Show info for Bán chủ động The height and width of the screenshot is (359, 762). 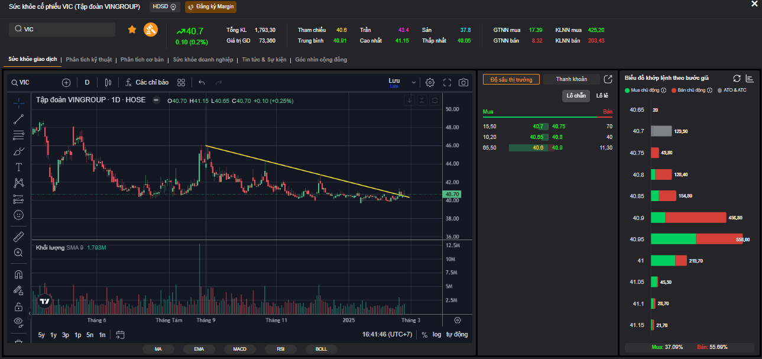[710, 90]
